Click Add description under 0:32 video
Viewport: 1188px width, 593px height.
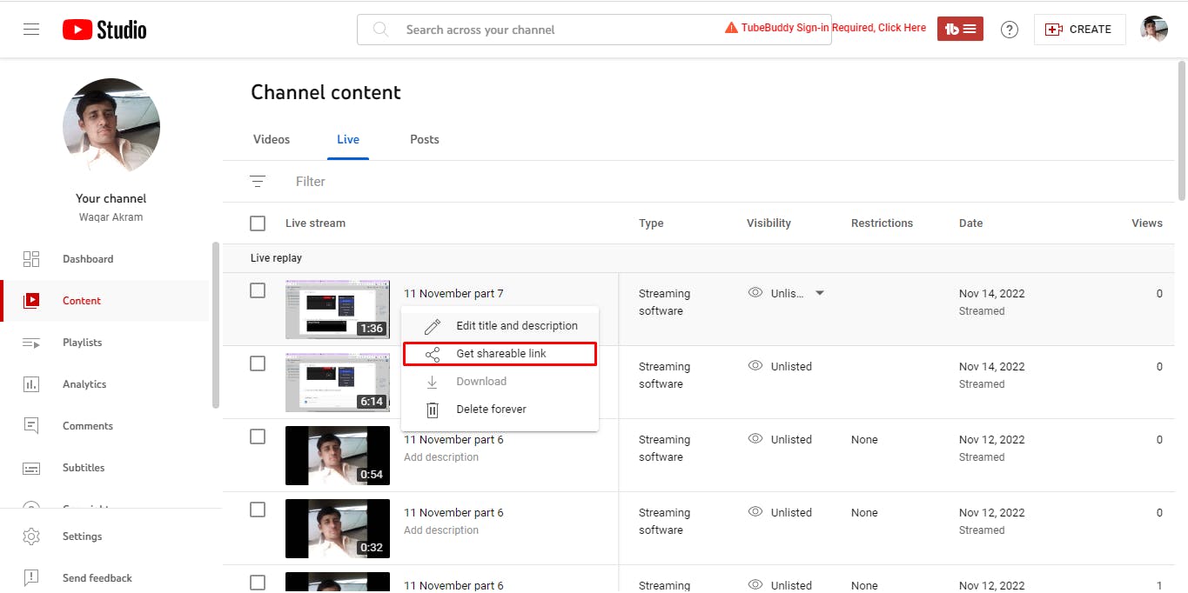click(x=441, y=530)
